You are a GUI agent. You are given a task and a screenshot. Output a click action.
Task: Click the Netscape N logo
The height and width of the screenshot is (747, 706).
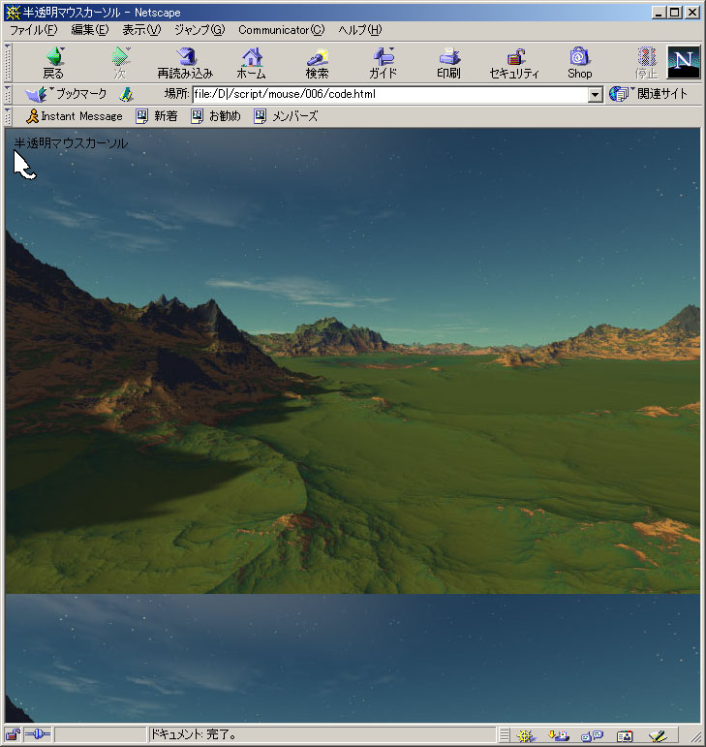point(684,62)
